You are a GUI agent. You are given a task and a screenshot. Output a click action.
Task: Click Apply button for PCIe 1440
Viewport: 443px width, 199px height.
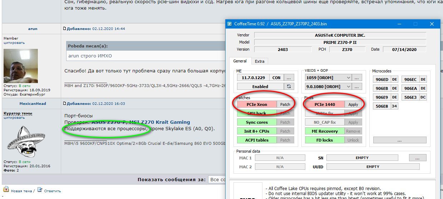pos(353,104)
